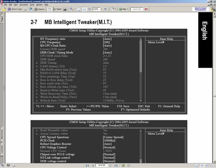Screen dimensions: 216x168
Task: Click the 'F7: Optimized Defaults' text
Action: click(x=136, y=110)
